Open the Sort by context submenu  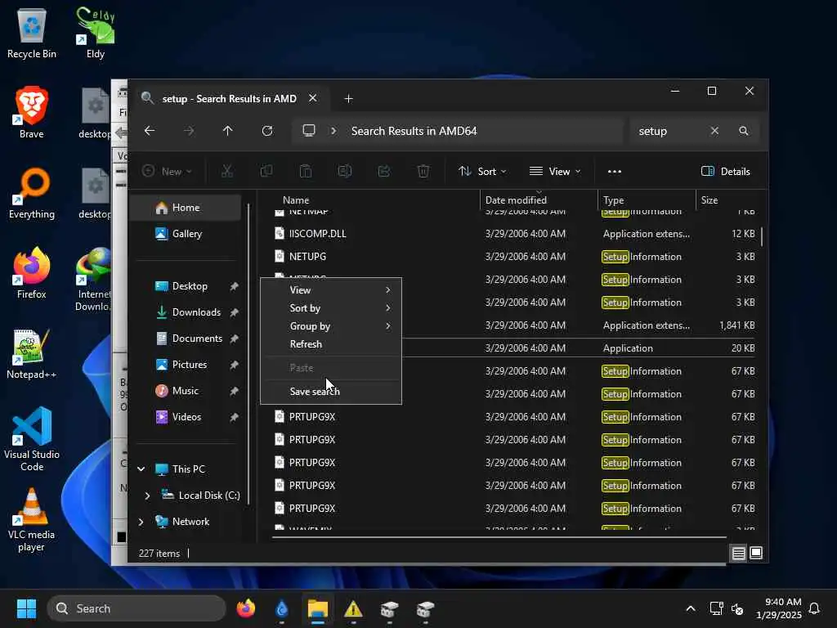[331, 308]
